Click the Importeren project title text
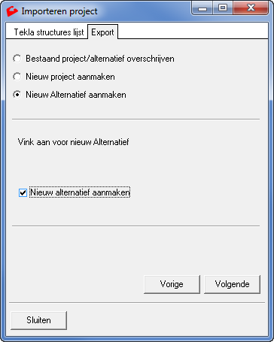 (x=59, y=11)
